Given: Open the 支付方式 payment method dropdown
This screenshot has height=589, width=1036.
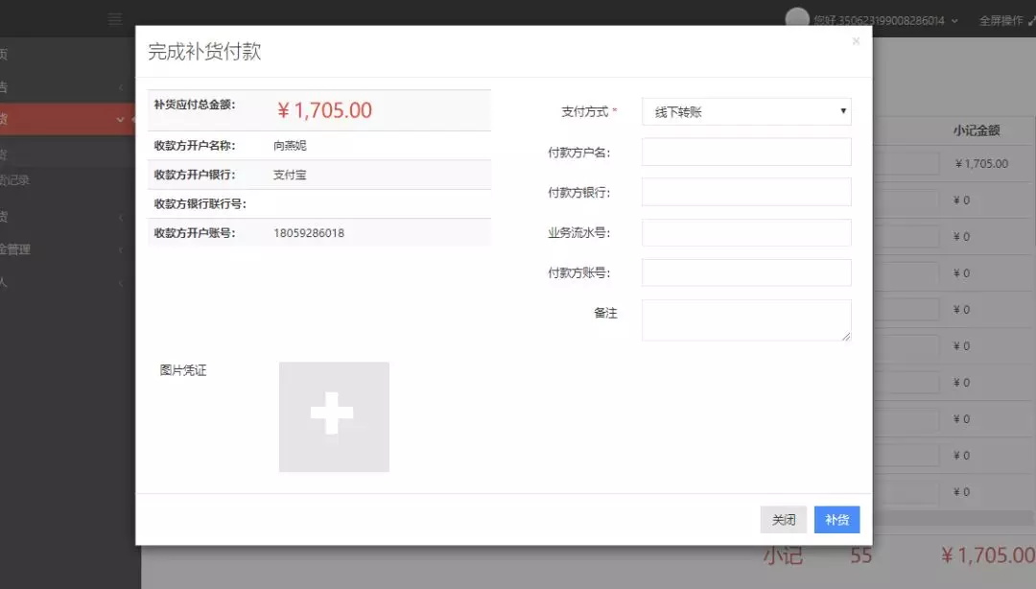Looking at the screenshot, I should (746, 111).
